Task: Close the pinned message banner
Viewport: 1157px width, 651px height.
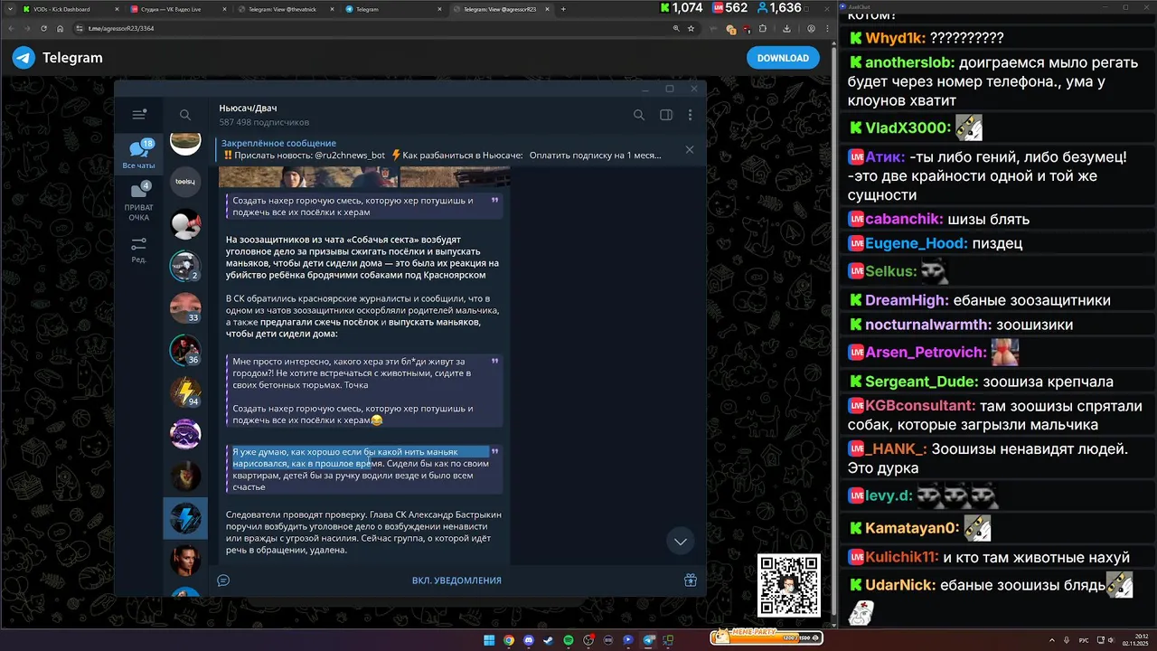Action: point(690,149)
